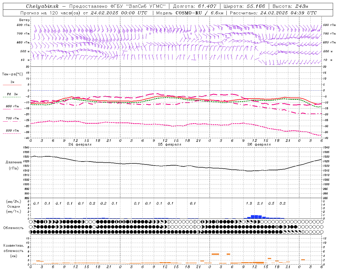Click the dash-dot line under the 700 гПа legend
Screen dimensions: 337x269
(x=12, y=121)
